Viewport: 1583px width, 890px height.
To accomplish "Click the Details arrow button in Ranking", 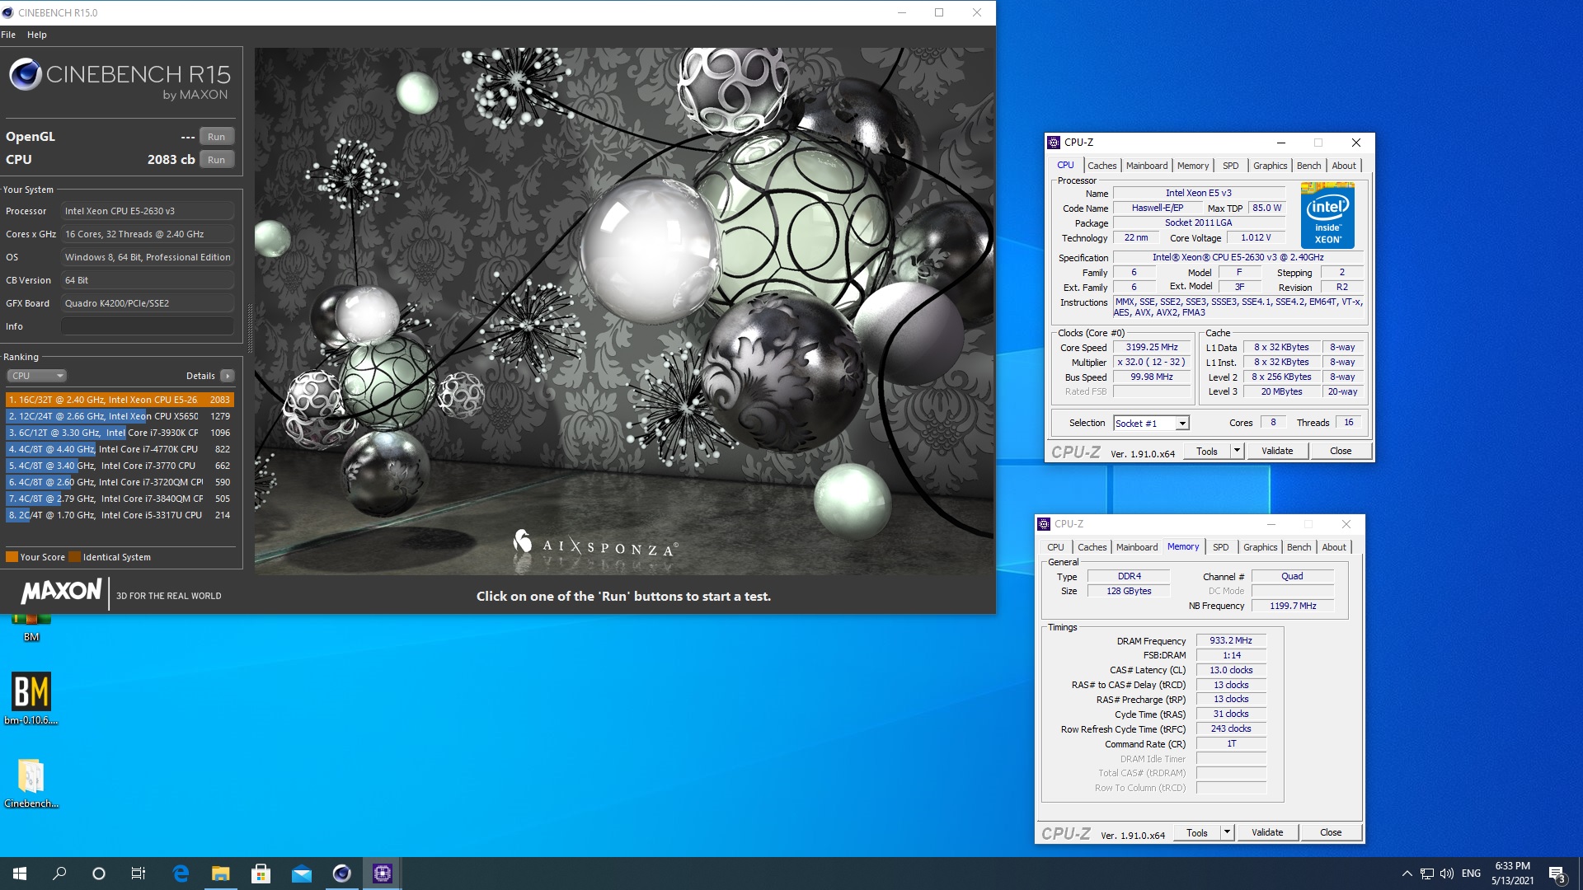I will pos(228,376).
